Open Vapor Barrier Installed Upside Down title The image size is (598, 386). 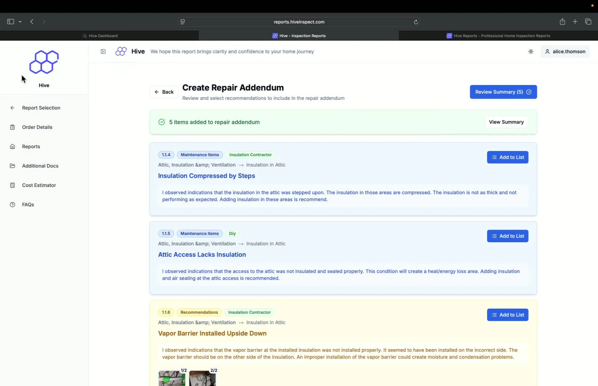(212, 333)
